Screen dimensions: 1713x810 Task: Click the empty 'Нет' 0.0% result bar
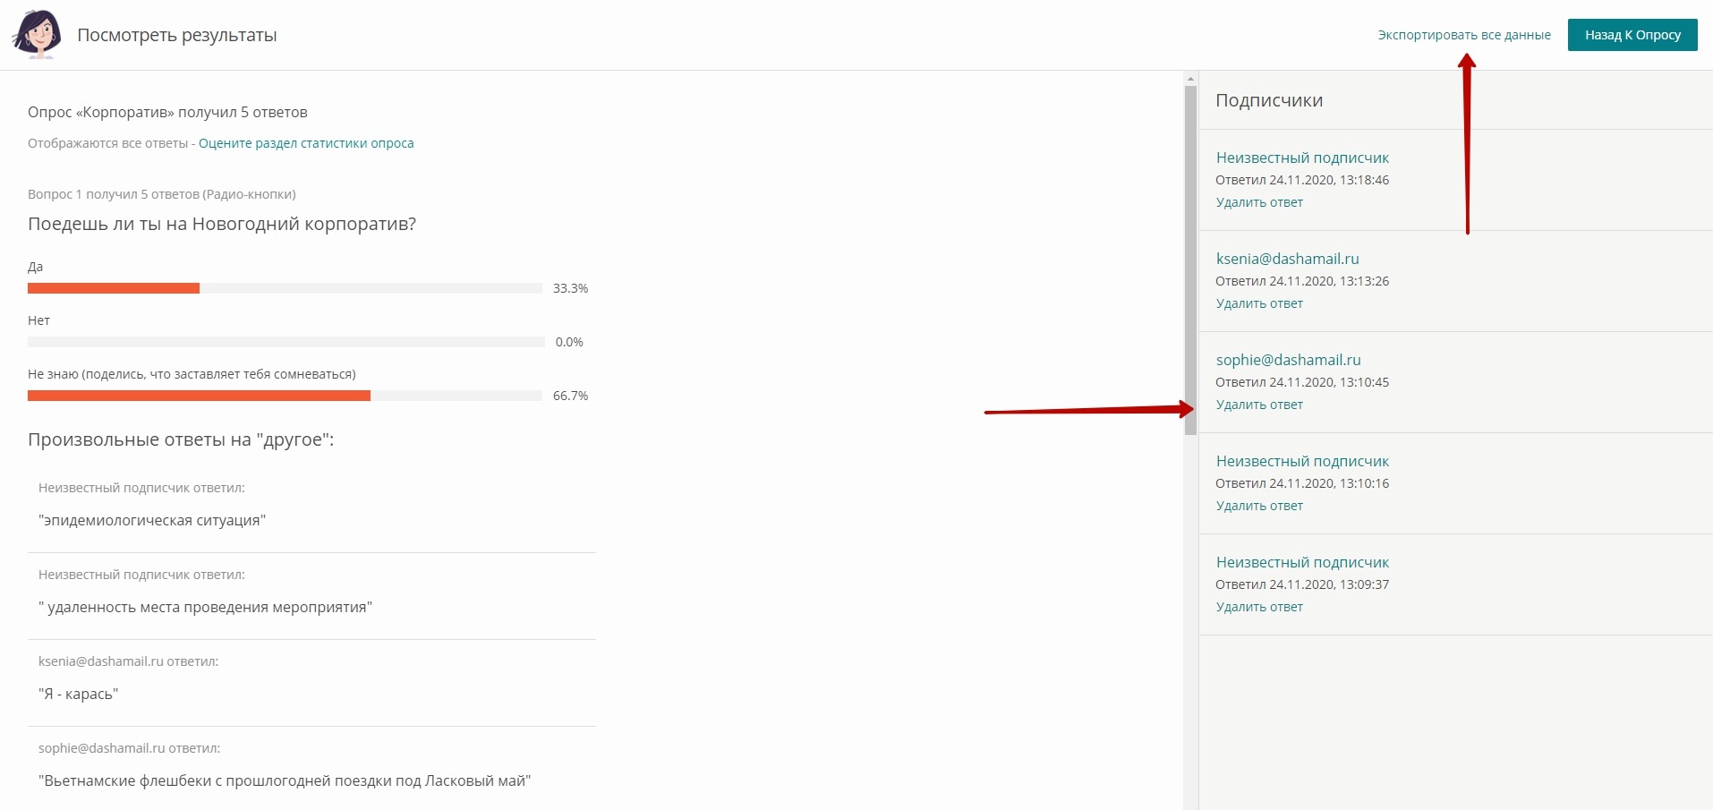(285, 342)
